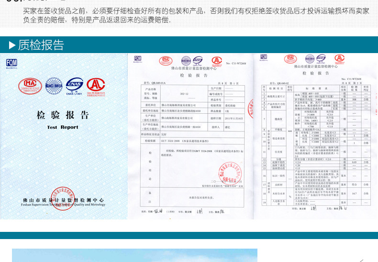This screenshot has width=378, height=262.
Task: Click the red MA certification badge on cover
Action: [x=30, y=86]
